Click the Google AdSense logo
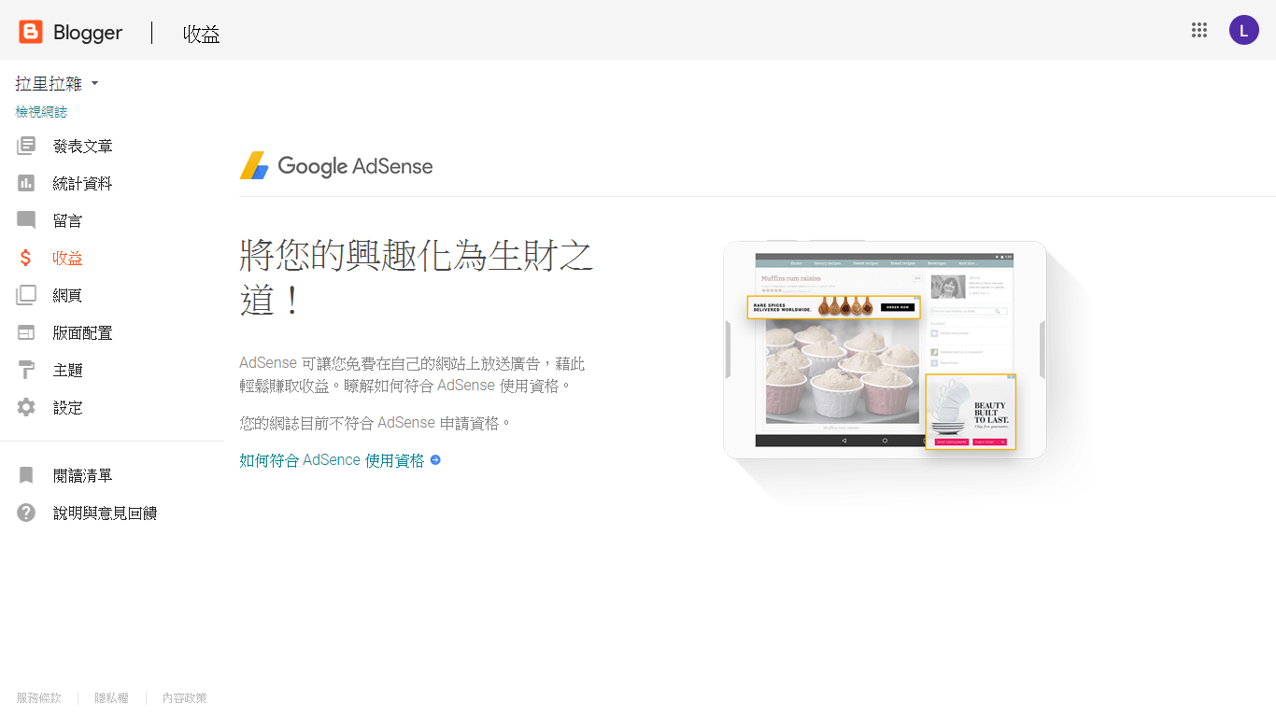 coord(336,165)
